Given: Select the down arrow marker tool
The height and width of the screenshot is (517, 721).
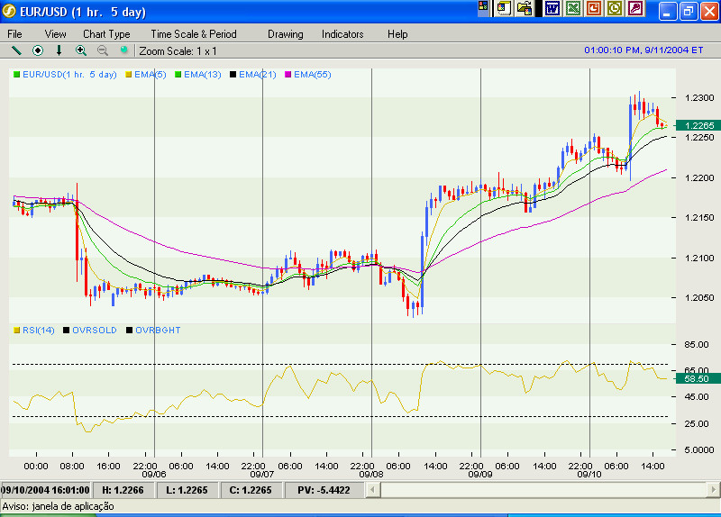Looking at the screenshot, I should 59,50.
